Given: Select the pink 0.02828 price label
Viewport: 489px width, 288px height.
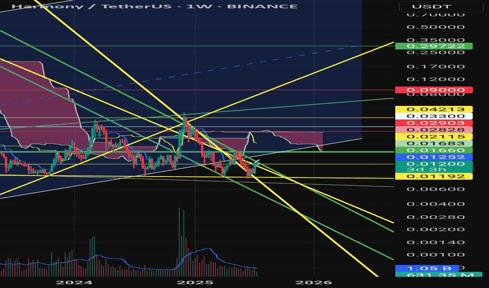Looking at the screenshot, I should pyautogui.click(x=433, y=130).
